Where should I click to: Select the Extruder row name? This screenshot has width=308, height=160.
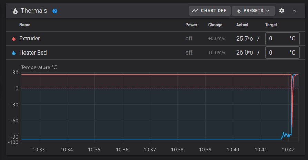[x=29, y=38]
